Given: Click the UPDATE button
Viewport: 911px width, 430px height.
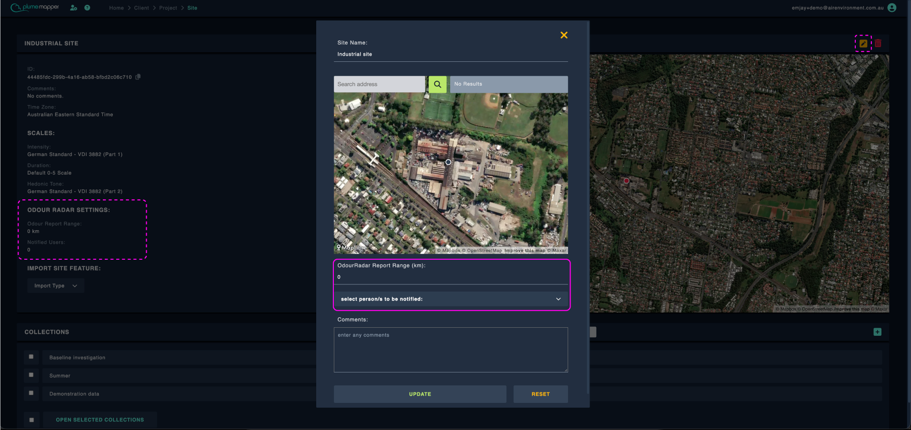Looking at the screenshot, I should [x=420, y=394].
